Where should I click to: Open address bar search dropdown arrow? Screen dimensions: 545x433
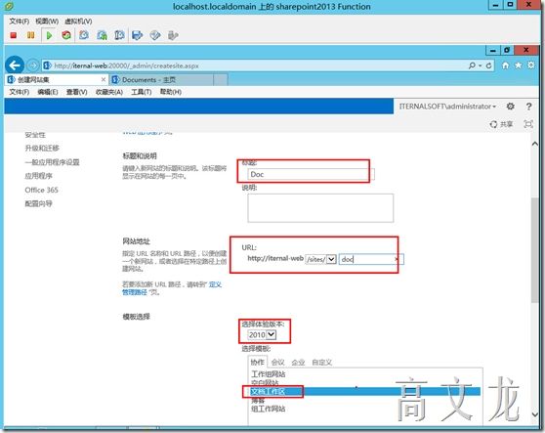tap(480, 65)
